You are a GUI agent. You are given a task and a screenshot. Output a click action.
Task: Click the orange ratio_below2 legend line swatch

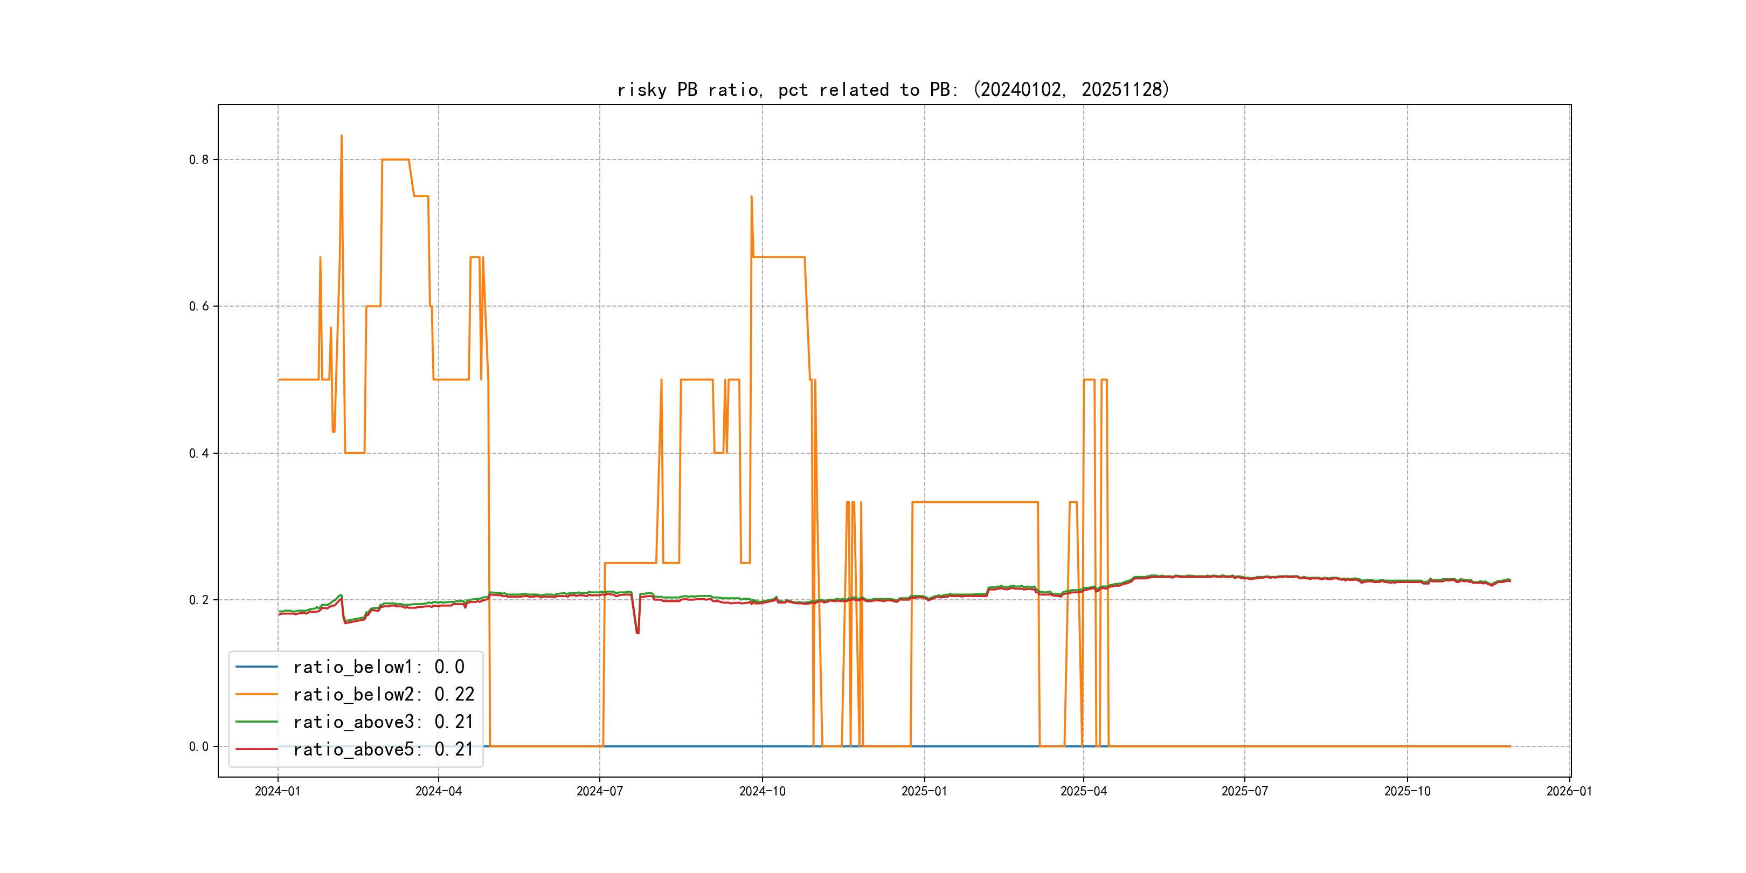point(256,694)
